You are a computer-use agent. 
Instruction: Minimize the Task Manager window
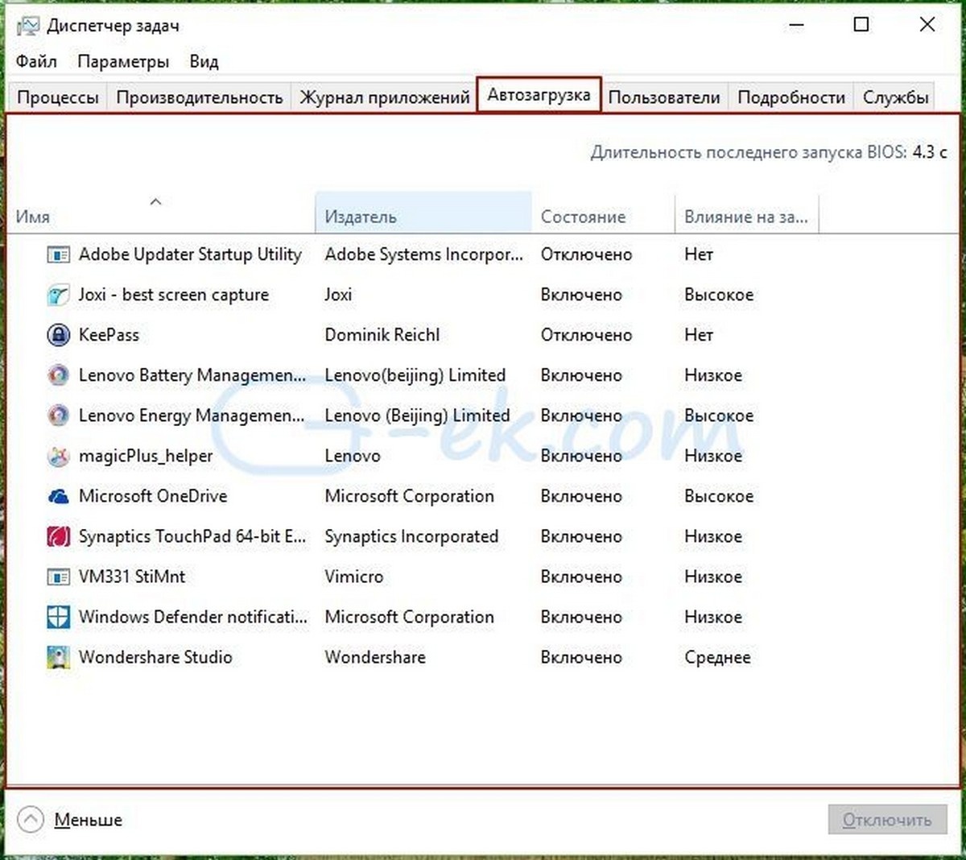796,25
